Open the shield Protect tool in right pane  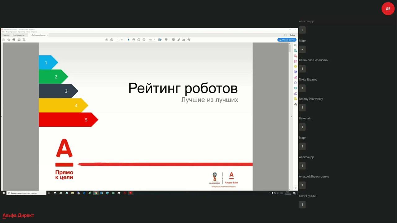pyautogui.click(x=296, y=83)
